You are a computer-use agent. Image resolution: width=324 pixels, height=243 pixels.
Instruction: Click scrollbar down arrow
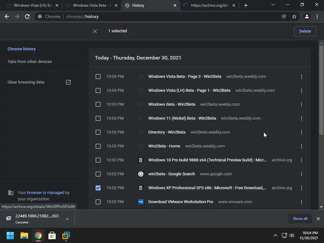click(x=321, y=207)
